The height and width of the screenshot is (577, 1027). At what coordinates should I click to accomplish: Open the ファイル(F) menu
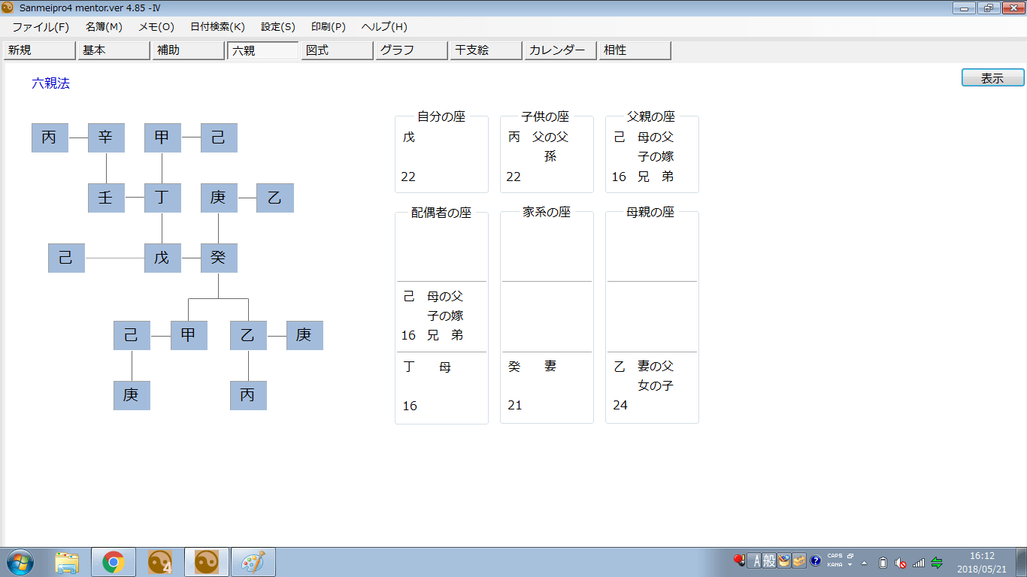(x=41, y=27)
